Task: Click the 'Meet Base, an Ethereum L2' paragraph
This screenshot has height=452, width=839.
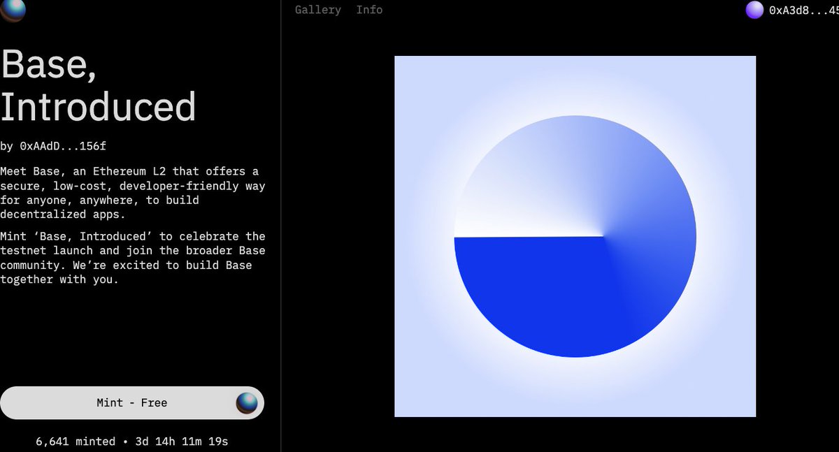Action: tap(133, 193)
